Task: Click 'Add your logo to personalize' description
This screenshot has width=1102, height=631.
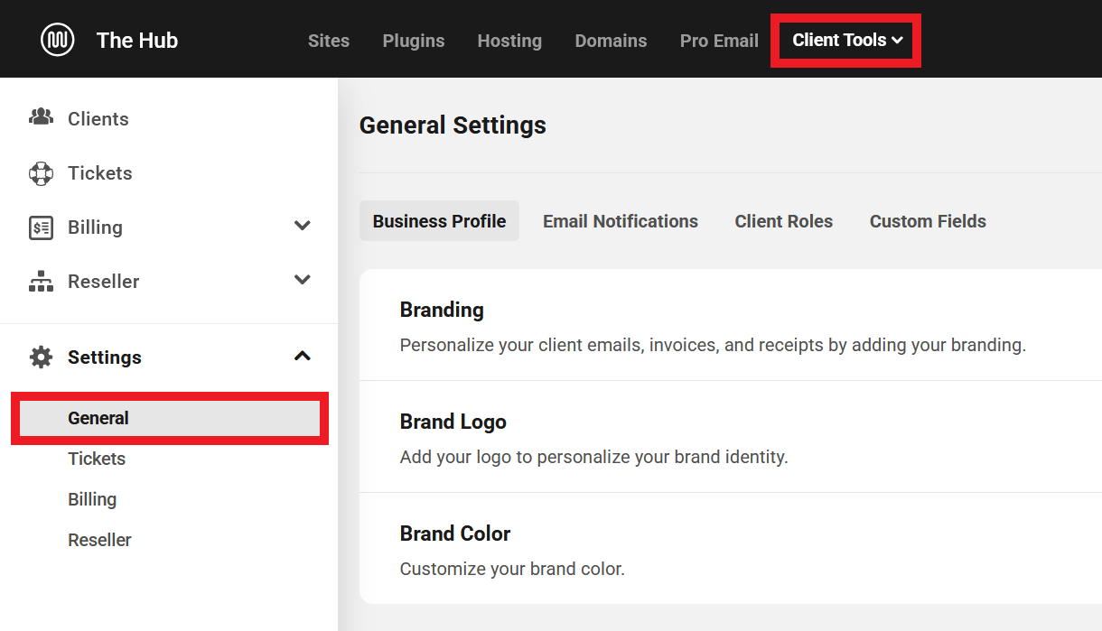Action: tap(594, 457)
